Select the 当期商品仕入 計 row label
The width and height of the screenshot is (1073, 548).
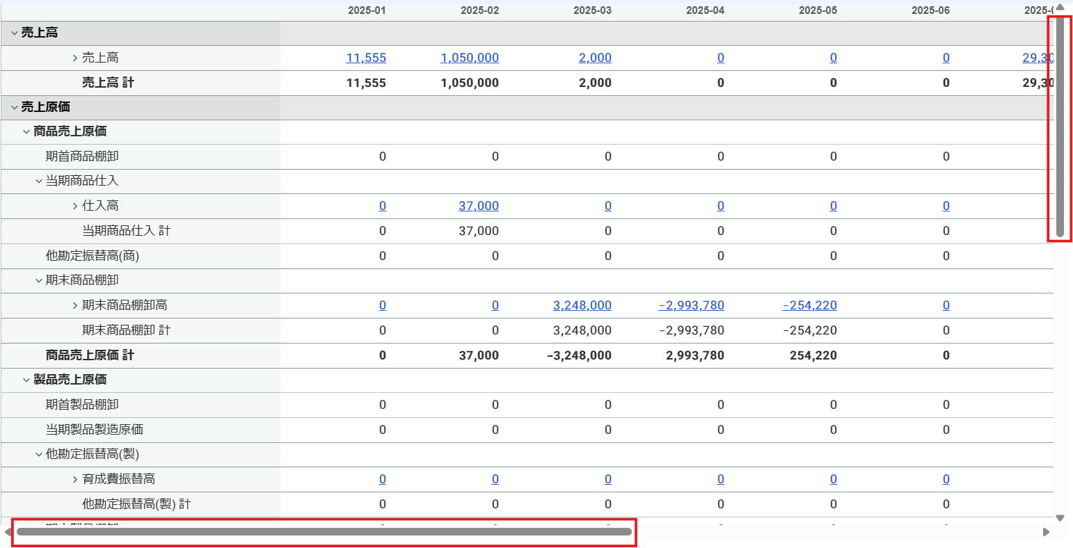[126, 231]
